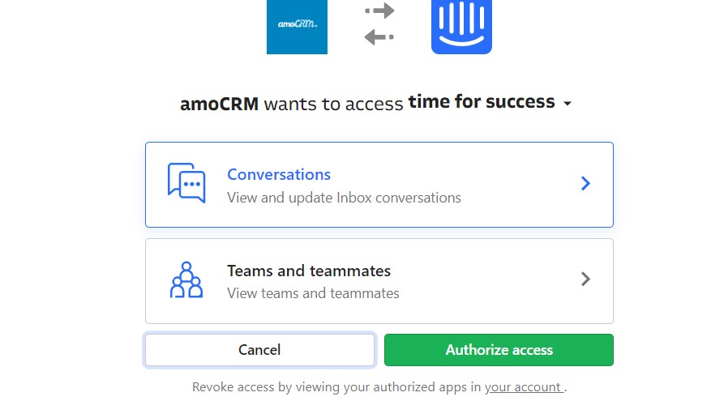Click "View and update Inbox conversations" description
This screenshot has height=401, width=711.
click(x=344, y=197)
